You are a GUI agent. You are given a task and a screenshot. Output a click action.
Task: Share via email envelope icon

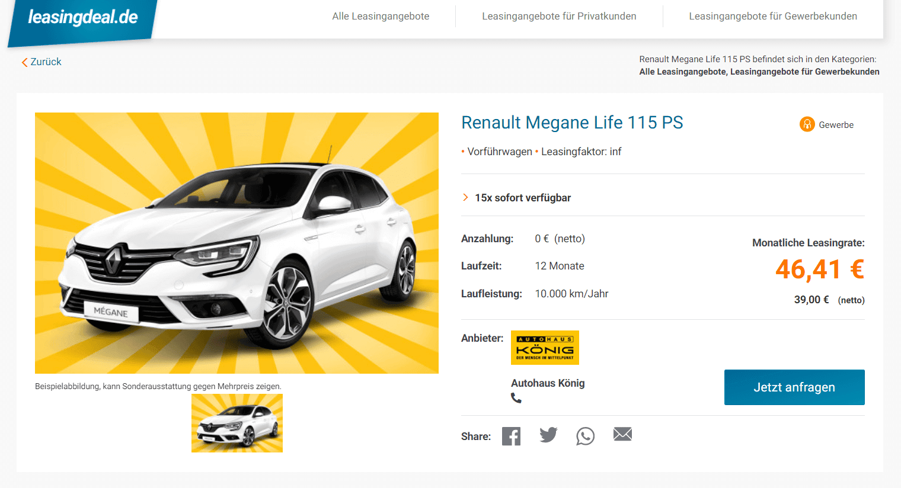pos(622,434)
